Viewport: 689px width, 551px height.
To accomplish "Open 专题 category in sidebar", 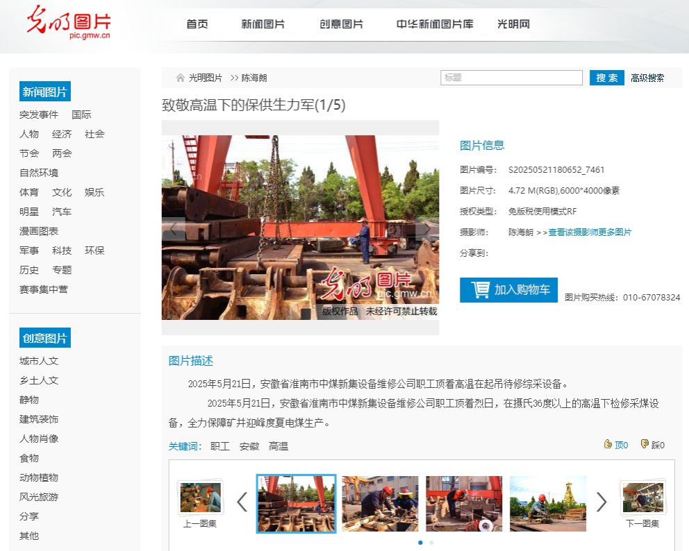I will 62,270.
